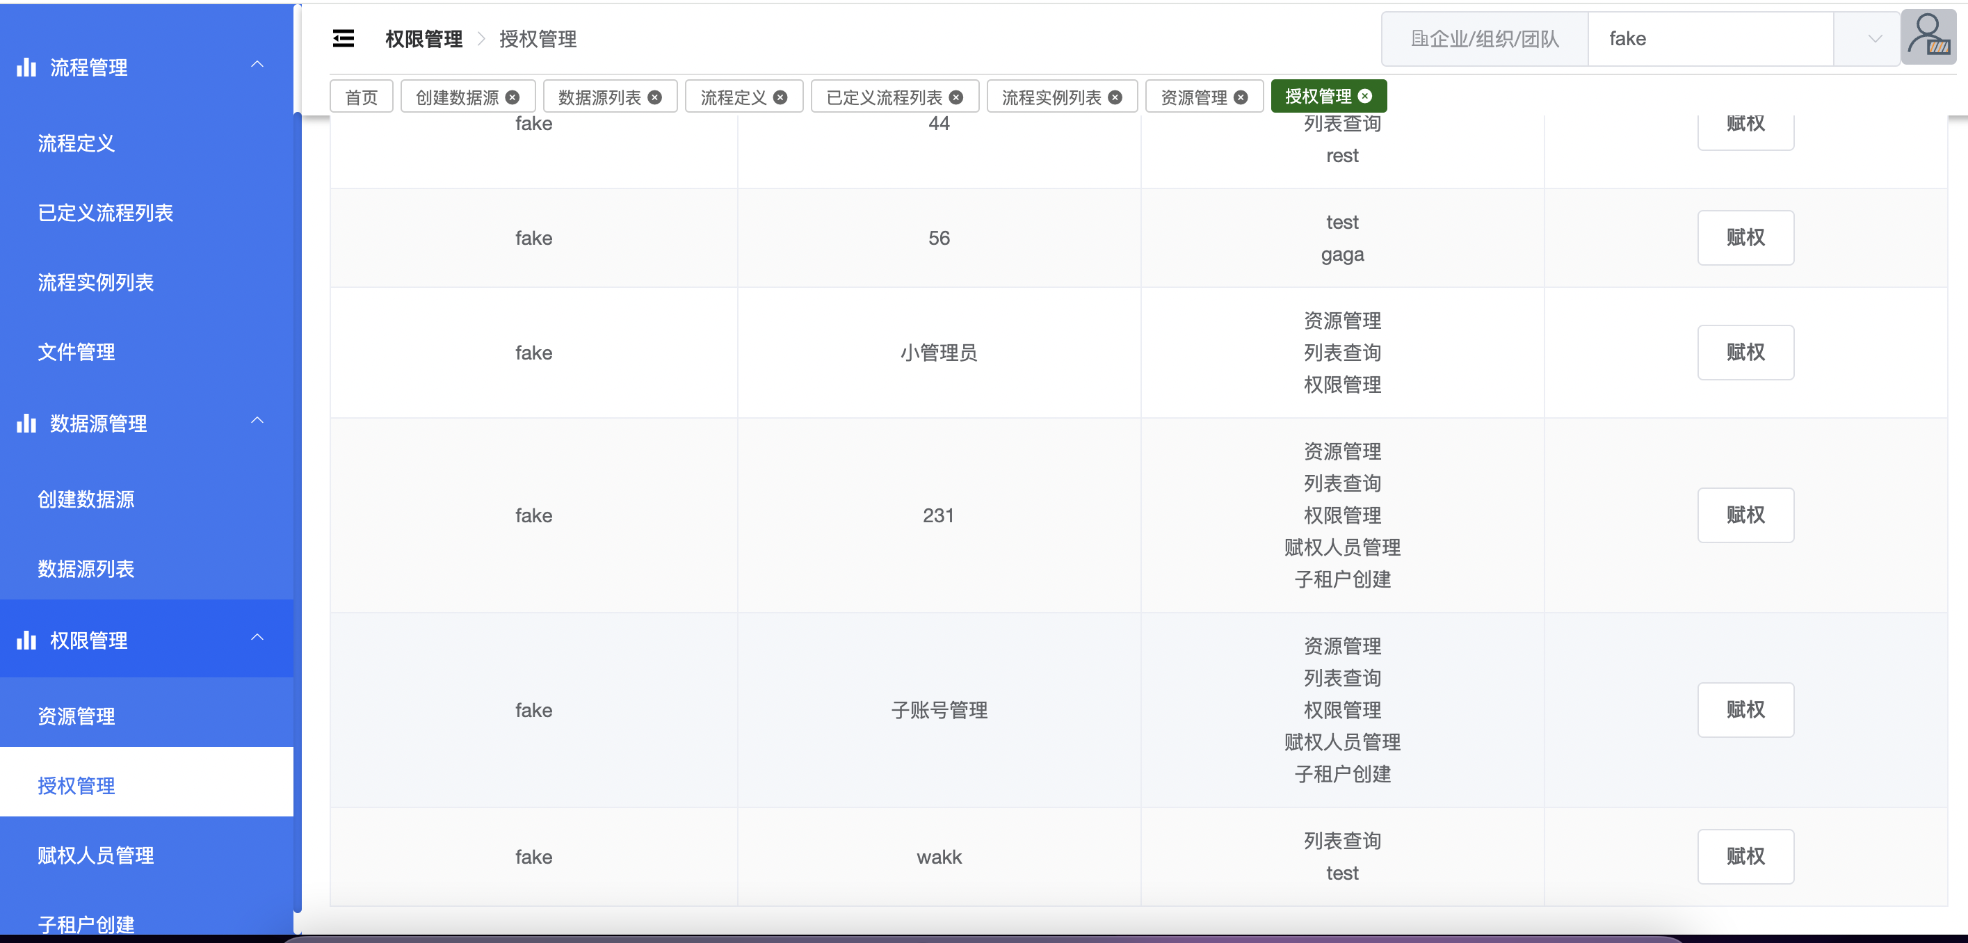
Task: Click 赋权 button for 子账号管理
Action: (x=1745, y=710)
